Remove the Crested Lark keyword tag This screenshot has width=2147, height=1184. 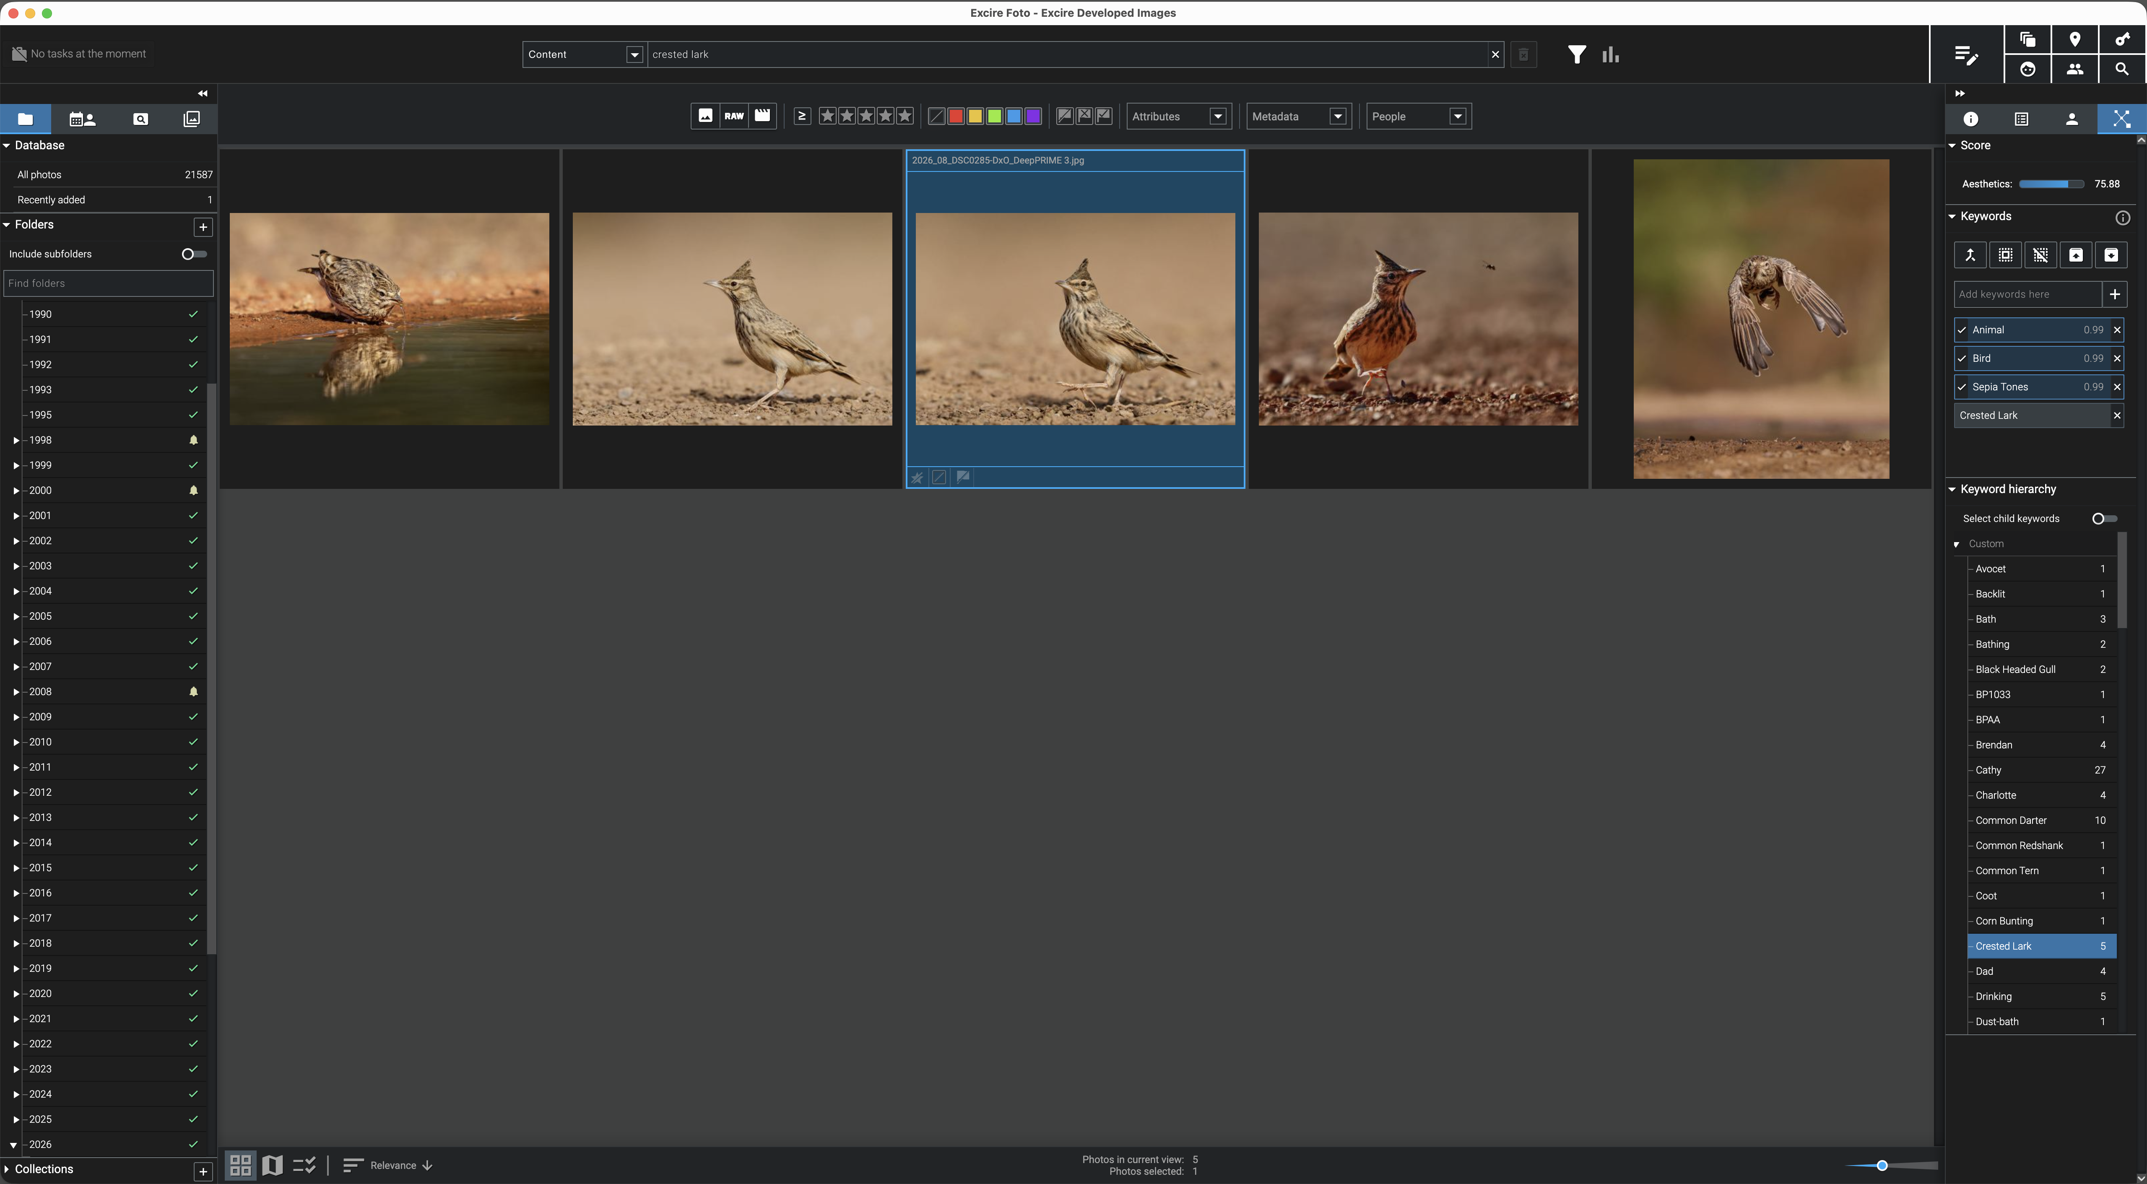[x=2116, y=415]
